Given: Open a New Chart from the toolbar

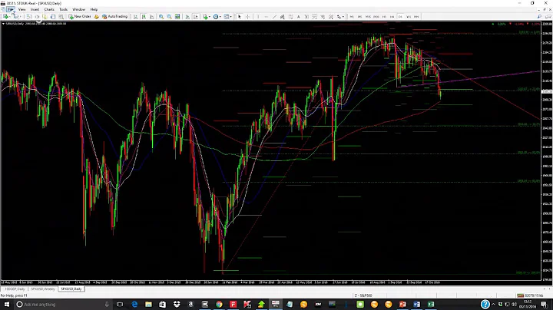Looking at the screenshot, I should [x=5, y=17].
